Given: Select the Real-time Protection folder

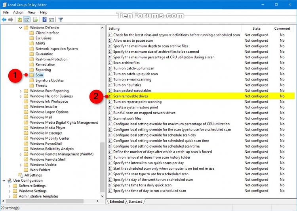Looking at the screenshot, I should [x=51, y=59].
